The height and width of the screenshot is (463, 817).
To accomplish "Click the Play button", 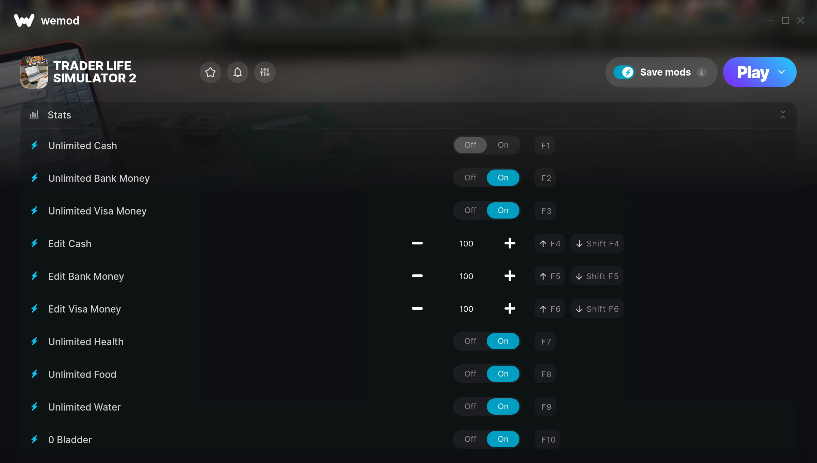I will [x=753, y=72].
